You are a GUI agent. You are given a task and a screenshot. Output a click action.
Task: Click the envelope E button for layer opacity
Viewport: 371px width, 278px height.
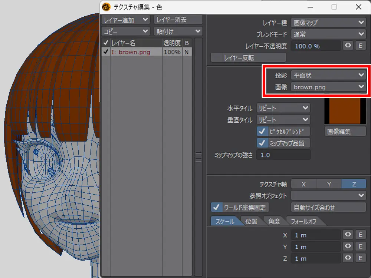(x=360, y=46)
